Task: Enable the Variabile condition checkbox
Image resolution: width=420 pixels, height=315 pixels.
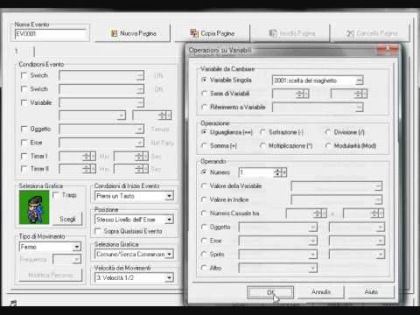Action: click(24, 102)
